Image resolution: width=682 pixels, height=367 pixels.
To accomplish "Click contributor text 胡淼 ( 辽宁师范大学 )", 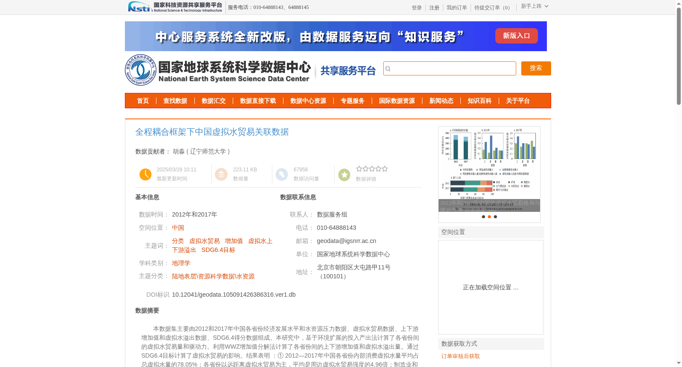I will click(x=202, y=151).
